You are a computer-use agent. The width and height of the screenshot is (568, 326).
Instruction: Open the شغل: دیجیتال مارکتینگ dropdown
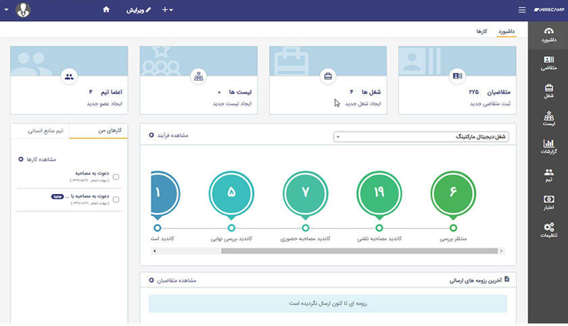click(421, 137)
